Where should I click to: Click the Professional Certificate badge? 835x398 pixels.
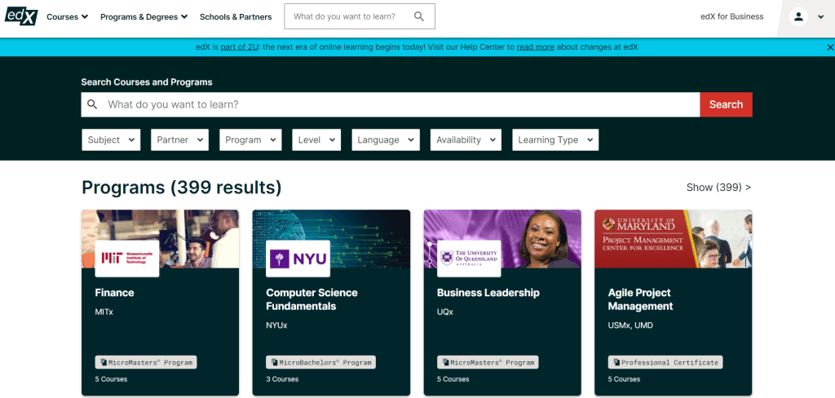point(665,362)
